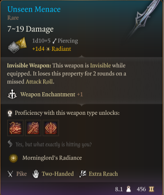Select the middle weapon action ability icon
Screen dimensions: 164x195
click(x=33, y=128)
